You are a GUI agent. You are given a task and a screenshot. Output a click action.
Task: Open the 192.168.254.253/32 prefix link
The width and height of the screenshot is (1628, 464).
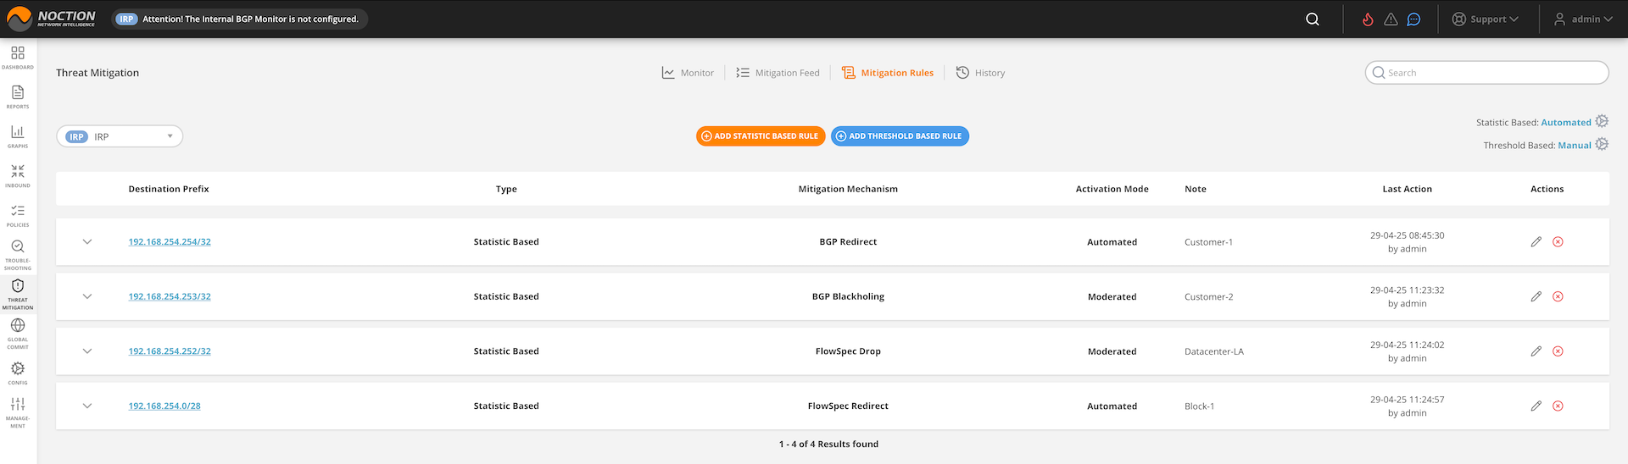pyautogui.click(x=170, y=297)
